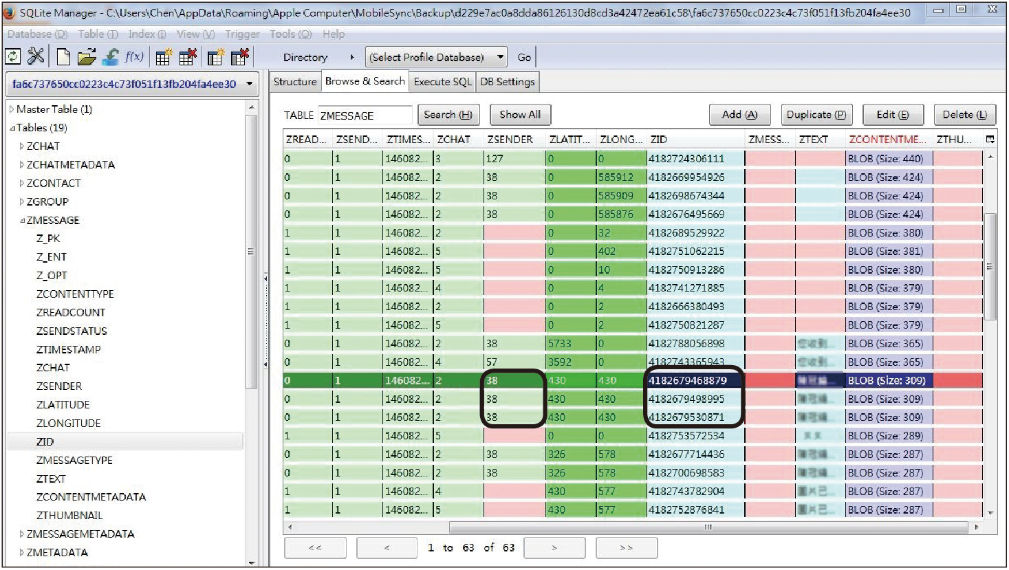
Task: Click the Go button
Action: 524,57
